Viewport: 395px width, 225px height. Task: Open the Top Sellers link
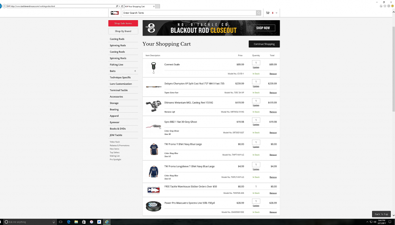pyautogui.click(x=115, y=152)
